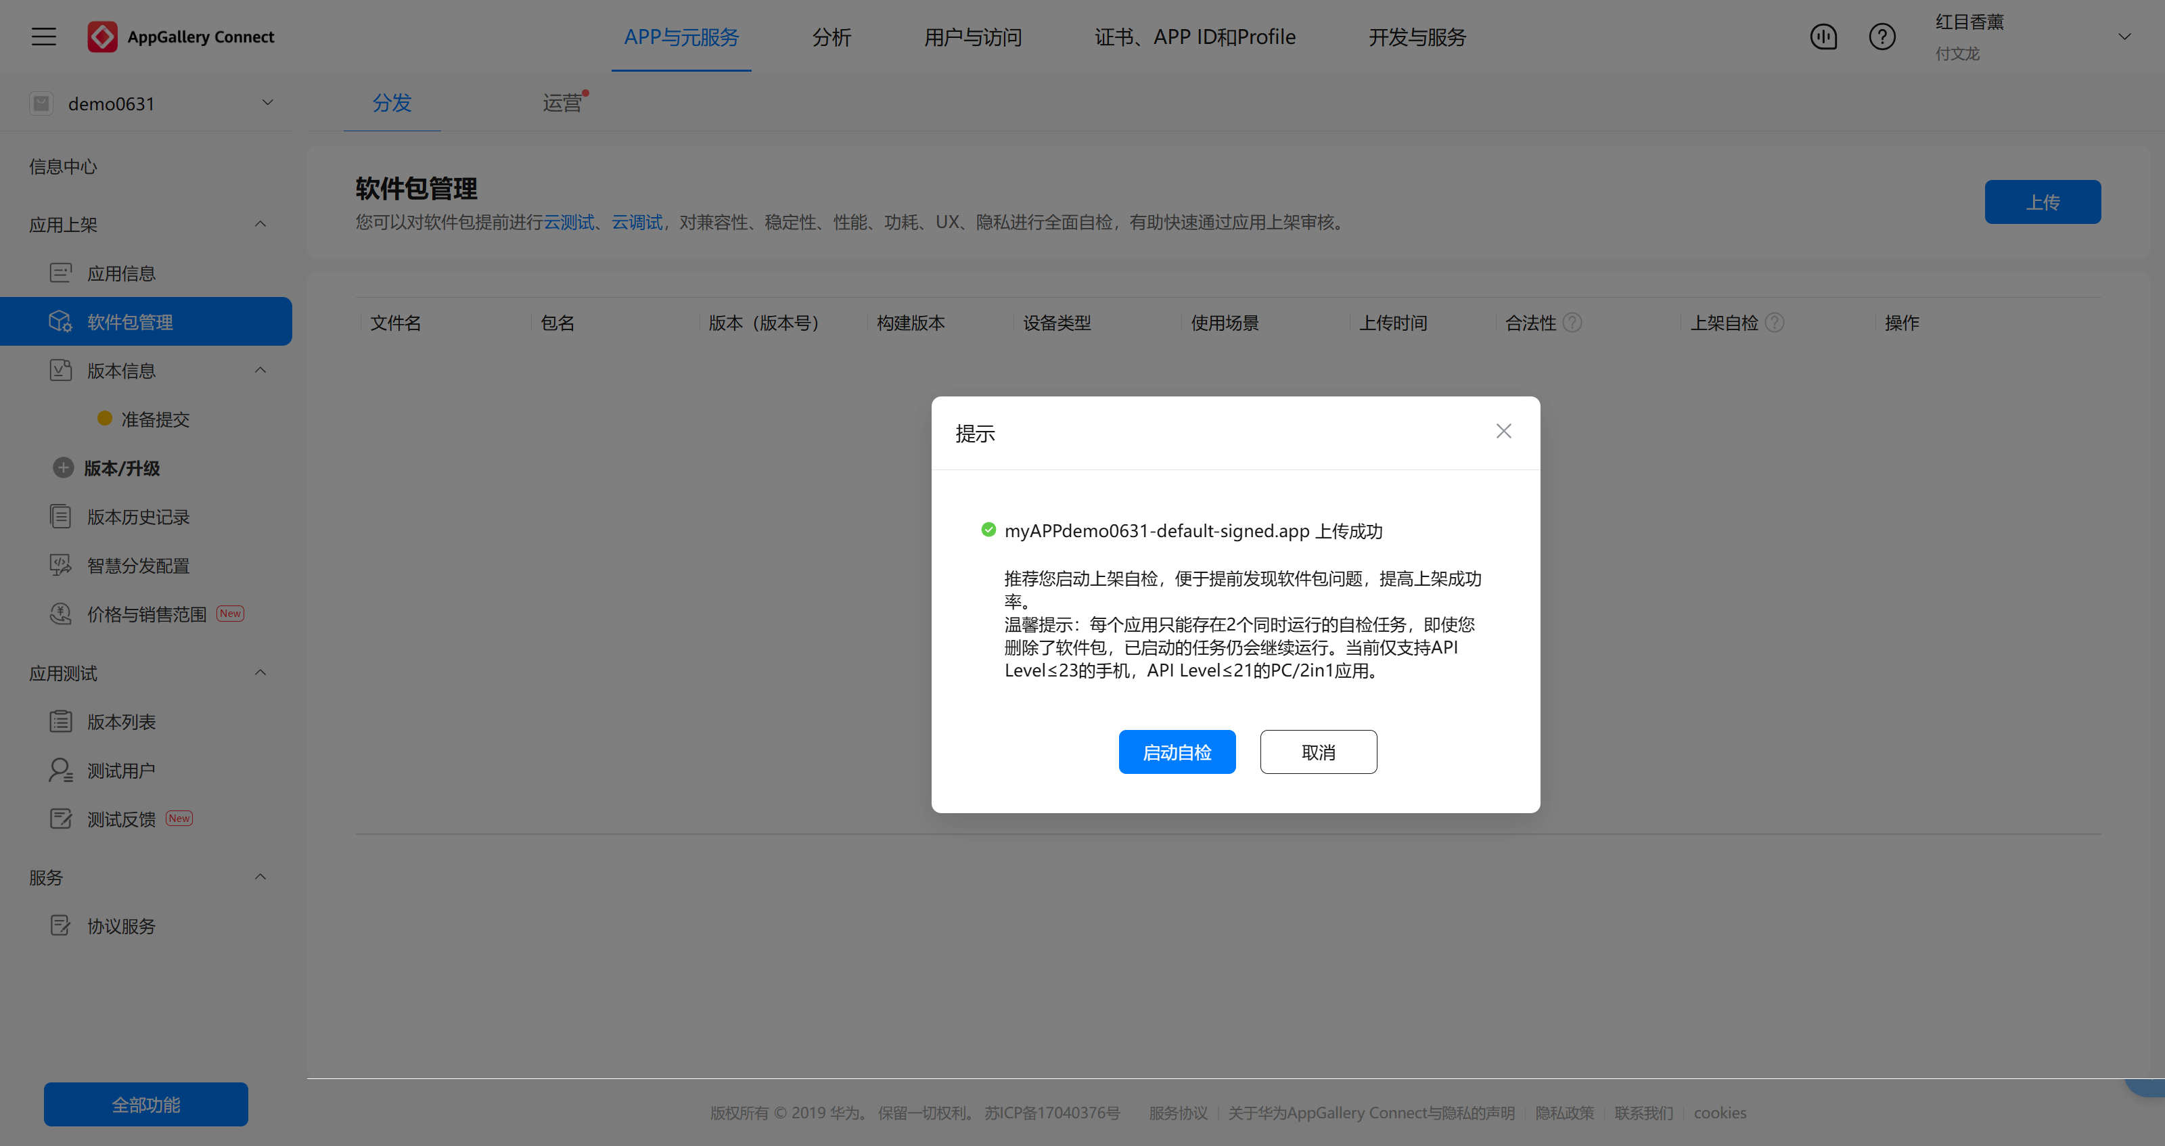The width and height of the screenshot is (2165, 1146).
Task: Click the 全部功能 button
Action: [x=146, y=1104]
